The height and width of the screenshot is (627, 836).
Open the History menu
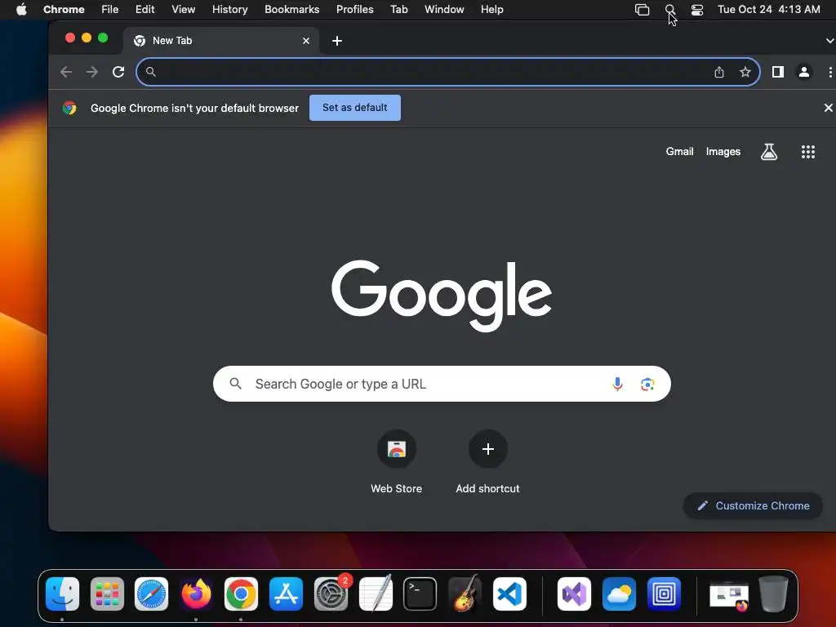tap(229, 10)
